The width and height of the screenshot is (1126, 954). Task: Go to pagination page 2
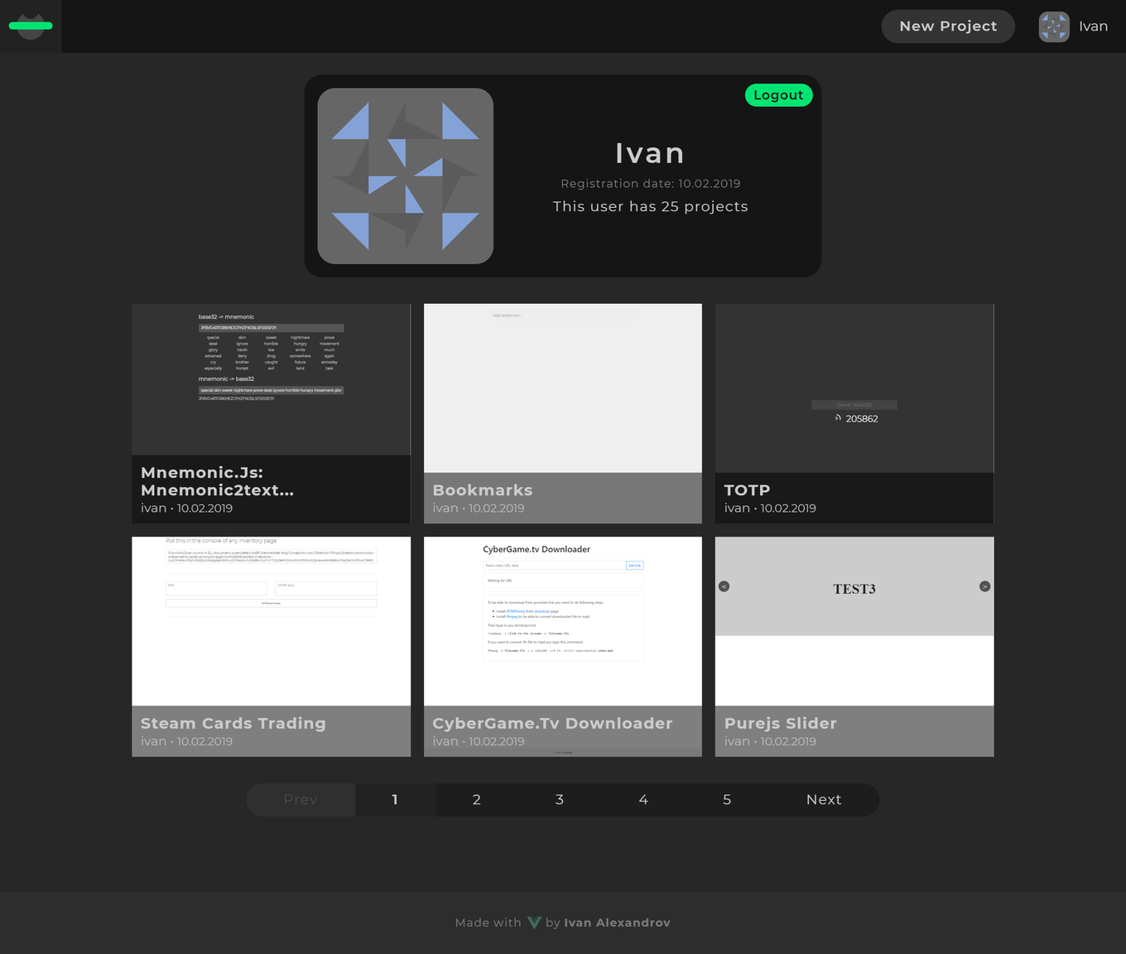pos(477,800)
